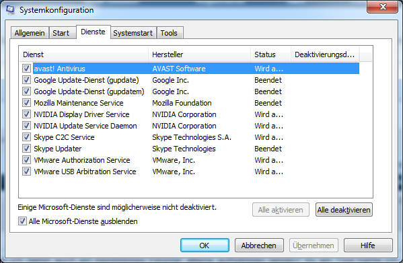This screenshot has width=403, height=263.
Task: Uncheck VMware USB Arbitration Service
Action: tap(26, 172)
